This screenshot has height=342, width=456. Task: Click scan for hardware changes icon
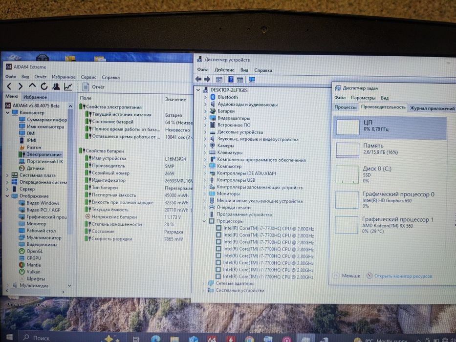(252, 79)
